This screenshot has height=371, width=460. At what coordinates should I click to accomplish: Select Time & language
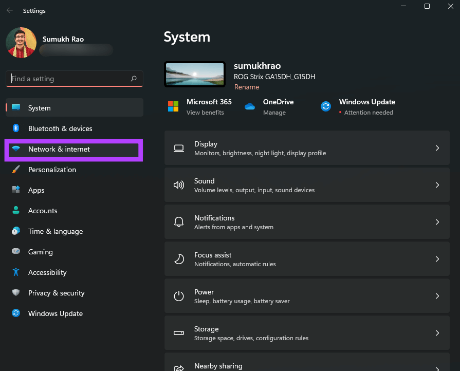(x=74, y=231)
